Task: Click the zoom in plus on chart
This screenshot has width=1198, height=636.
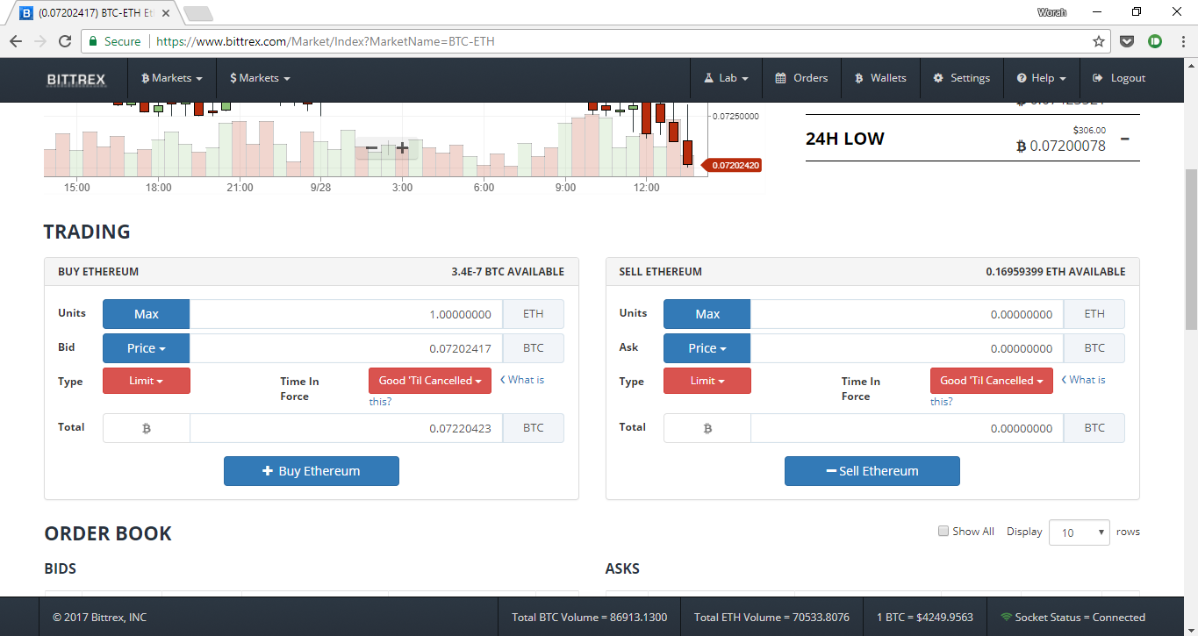Action: tap(402, 148)
